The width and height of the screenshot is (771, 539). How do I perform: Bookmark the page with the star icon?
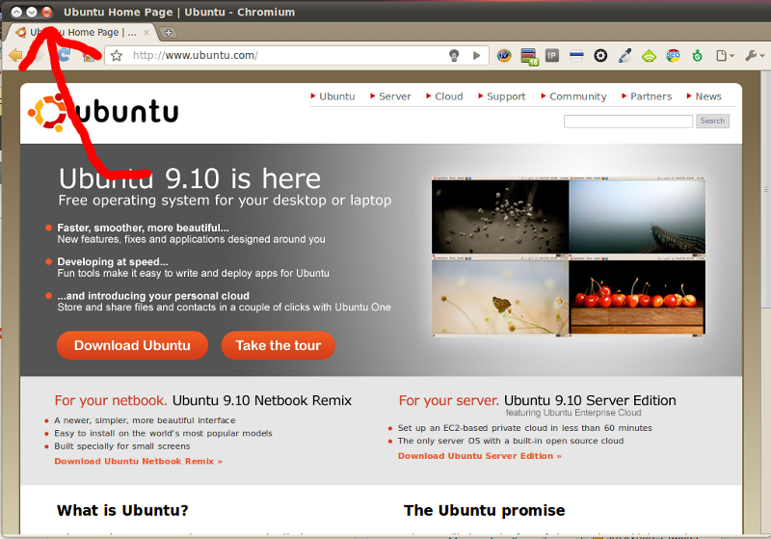(x=117, y=56)
